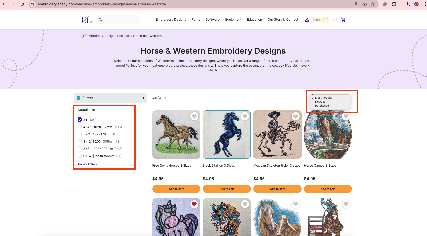Image resolution: width=427 pixels, height=236 pixels.
Task: Open the browser extensions puzzle icon
Action: (x=394, y=4)
